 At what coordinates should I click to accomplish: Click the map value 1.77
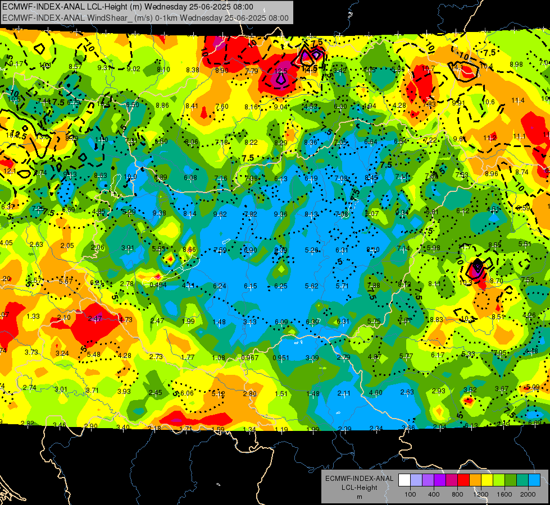pos(188,357)
